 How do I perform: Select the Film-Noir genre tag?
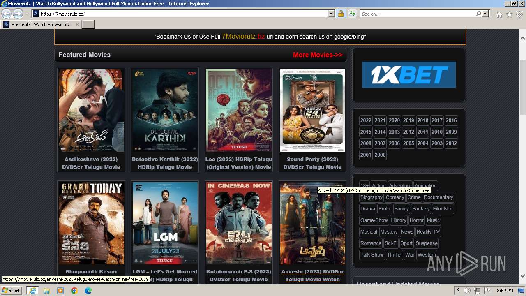tap(443, 209)
